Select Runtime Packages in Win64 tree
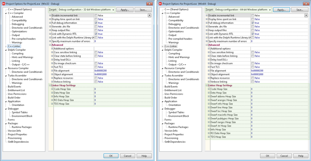This screenshot has width=311, height=161. coord(178,127)
